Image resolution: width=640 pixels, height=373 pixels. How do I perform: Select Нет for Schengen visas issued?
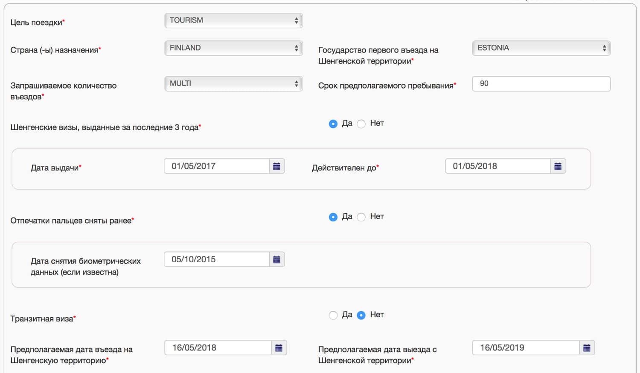(x=361, y=124)
